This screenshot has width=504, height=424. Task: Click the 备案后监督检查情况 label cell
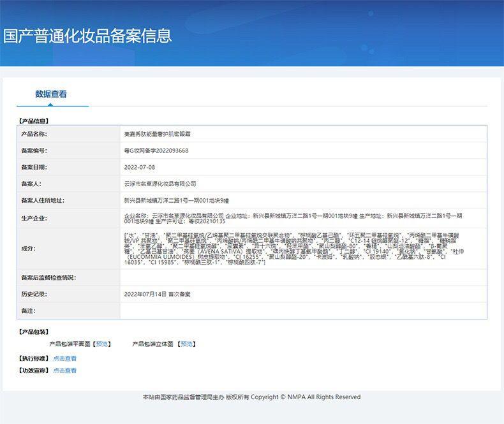coord(68,277)
